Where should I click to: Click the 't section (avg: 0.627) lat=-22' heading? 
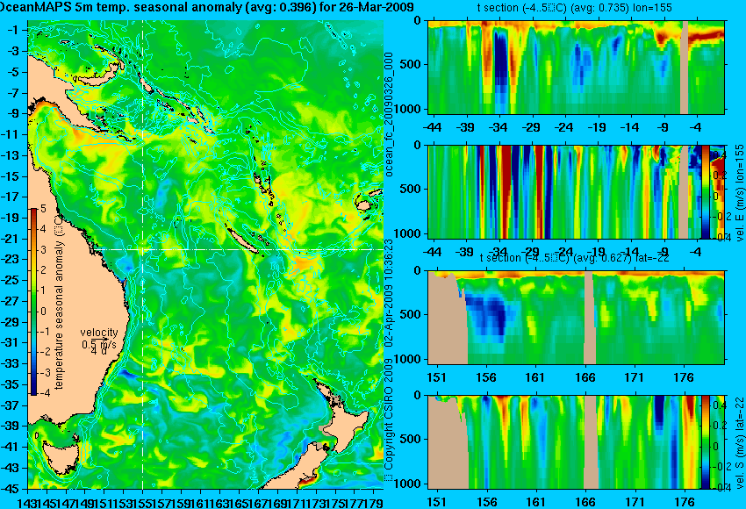click(574, 258)
